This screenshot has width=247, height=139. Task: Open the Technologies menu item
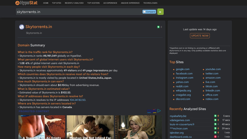click(x=150, y=3)
